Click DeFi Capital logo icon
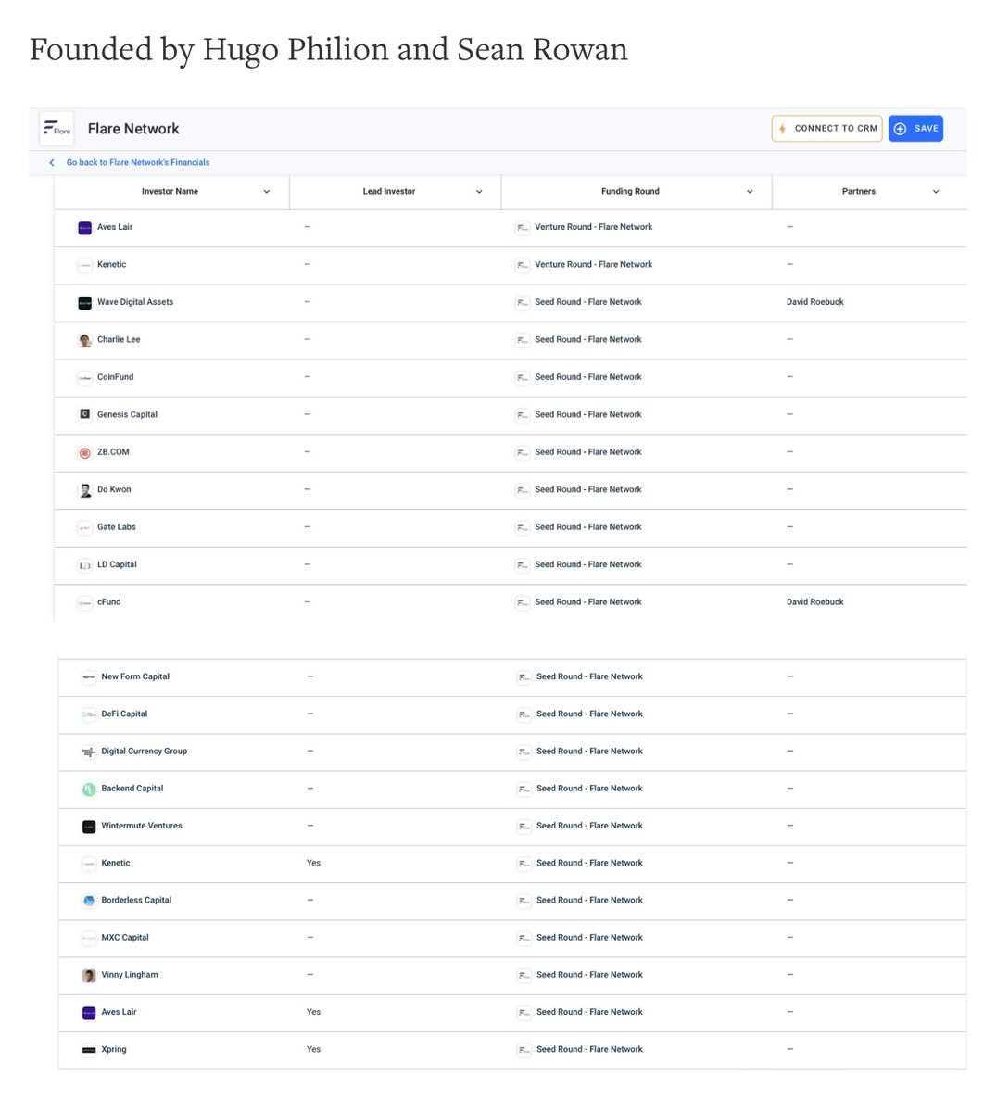Image resolution: width=984 pixels, height=1112 pixels. click(89, 714)
